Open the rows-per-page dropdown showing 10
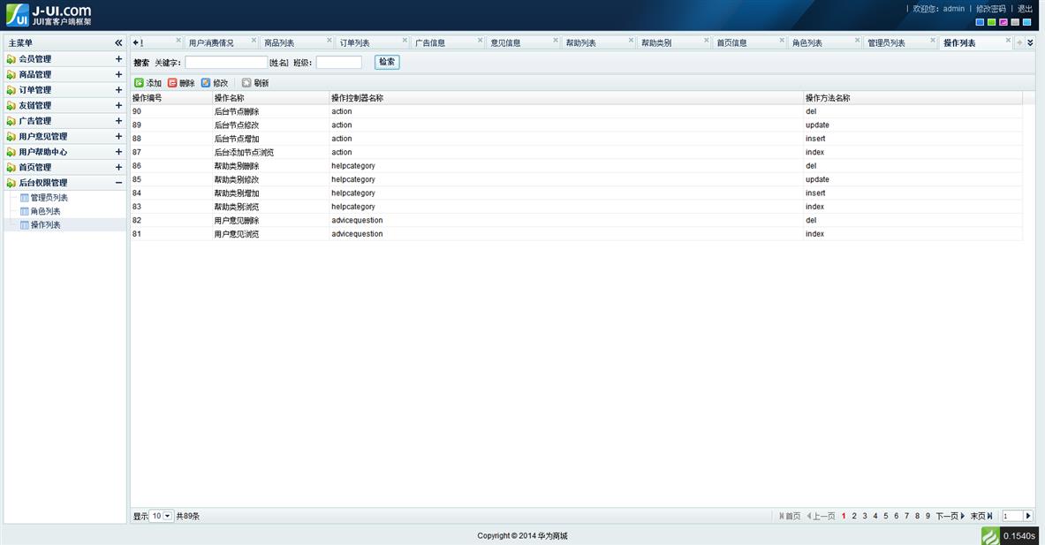Screen dimensions: 1045x545 (x=162, y=516)
